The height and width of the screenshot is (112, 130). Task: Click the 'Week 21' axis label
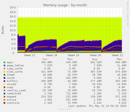(117, 55)
